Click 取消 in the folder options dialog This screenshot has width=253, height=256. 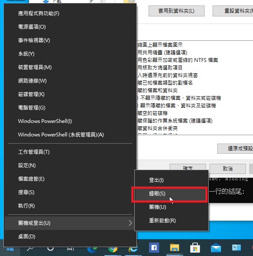click(228, 169)
